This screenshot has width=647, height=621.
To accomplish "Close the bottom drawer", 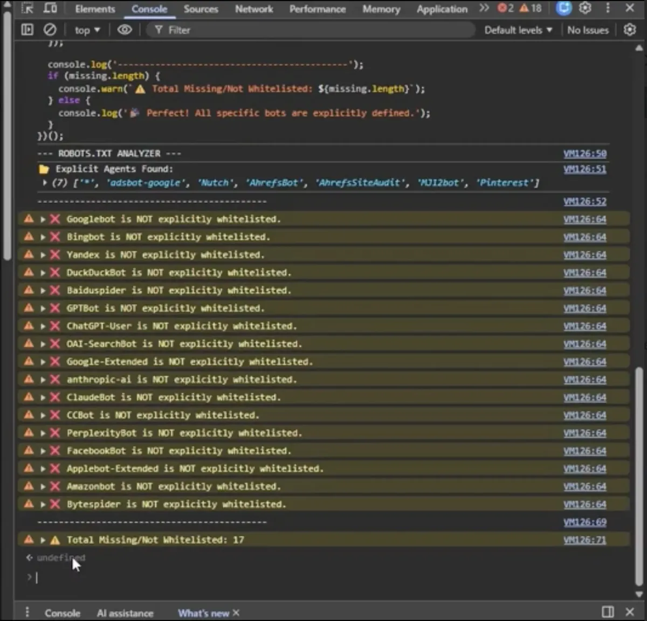I will pos(630,612).
